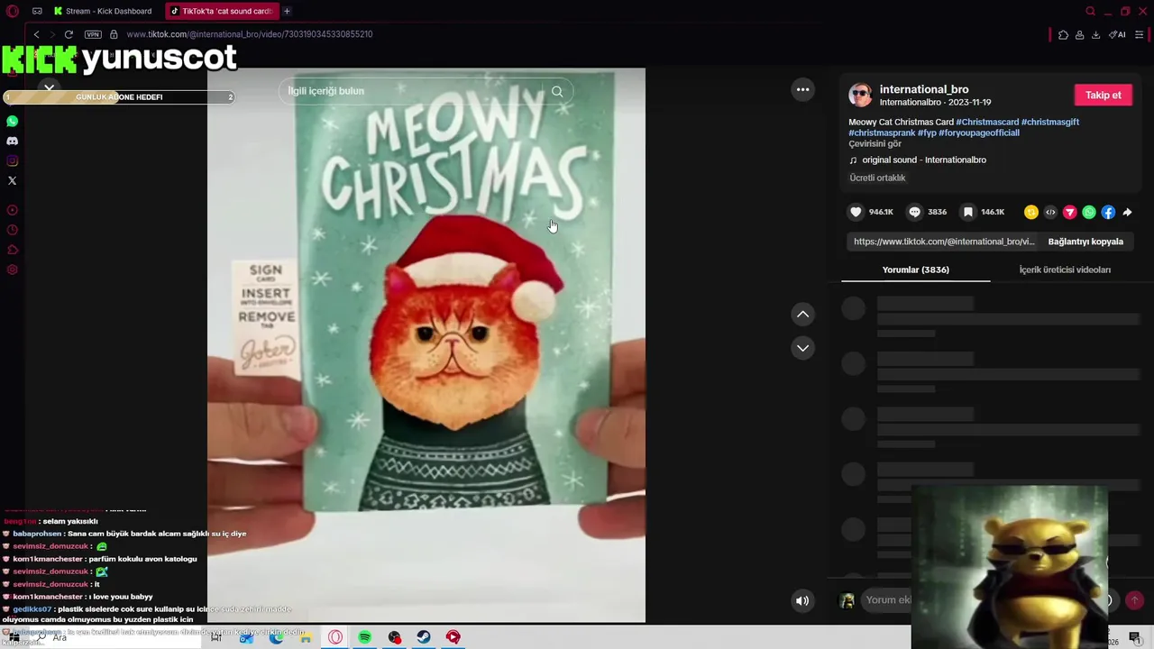Click the embed code icon
Viewport: 1154px width, 649px height.
tap(1050, 212)
